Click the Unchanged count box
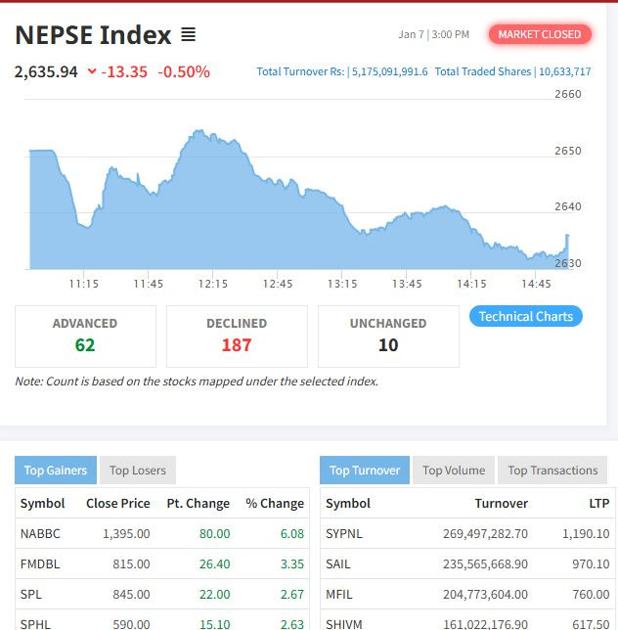The image size is (618, 630). [388, 336]
